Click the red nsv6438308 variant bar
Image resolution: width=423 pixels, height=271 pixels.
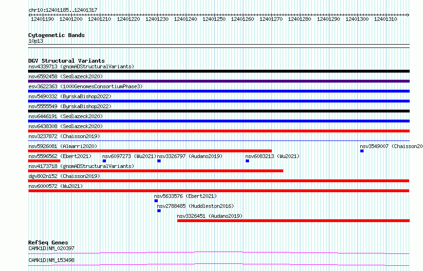point(219,131)
